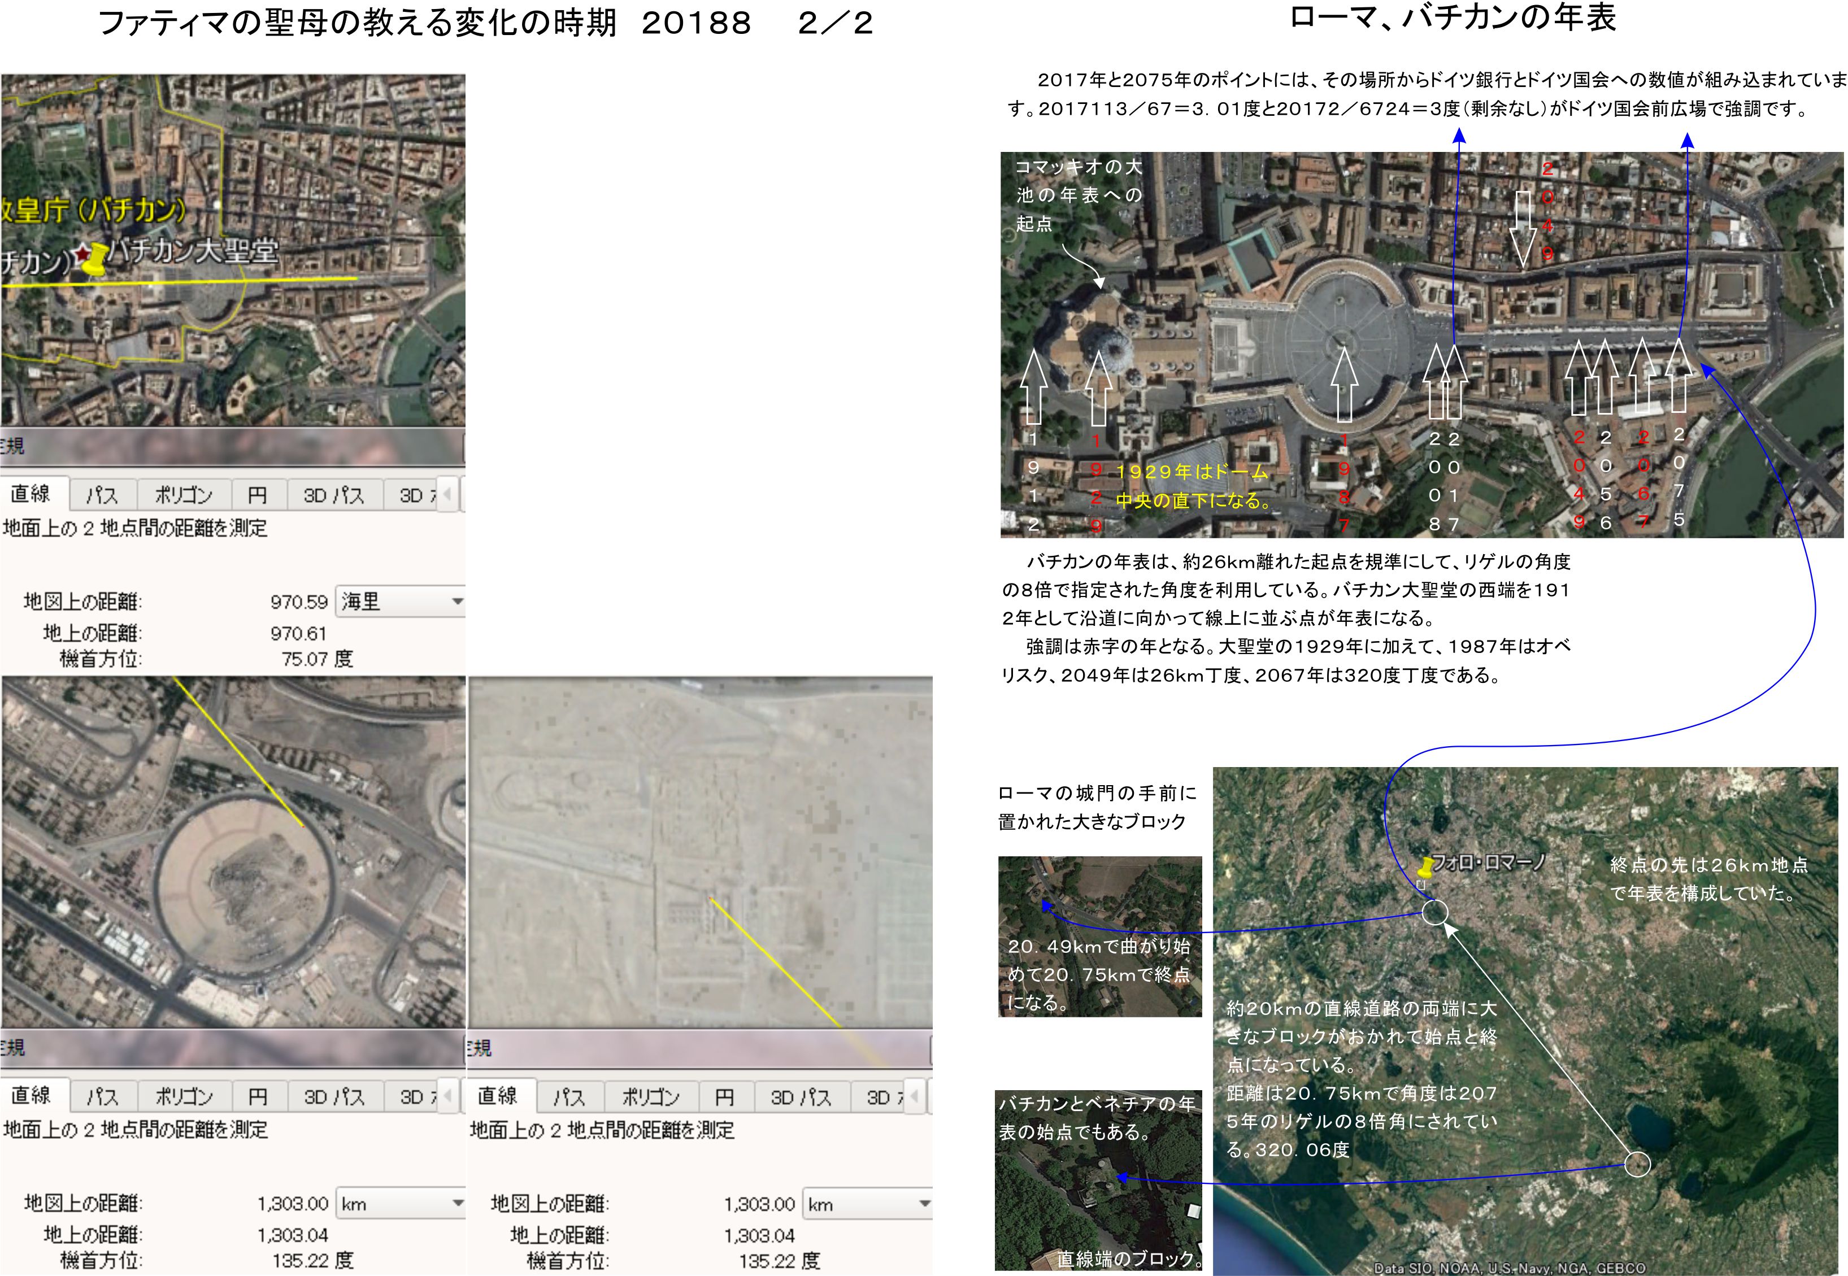Image resolution: width=1848 pixels, height=1276 pixels.
Task: Click the tab scroll arrow in the 海里 ruler panel
Action: pyautogui.click(x=447, y=494)
